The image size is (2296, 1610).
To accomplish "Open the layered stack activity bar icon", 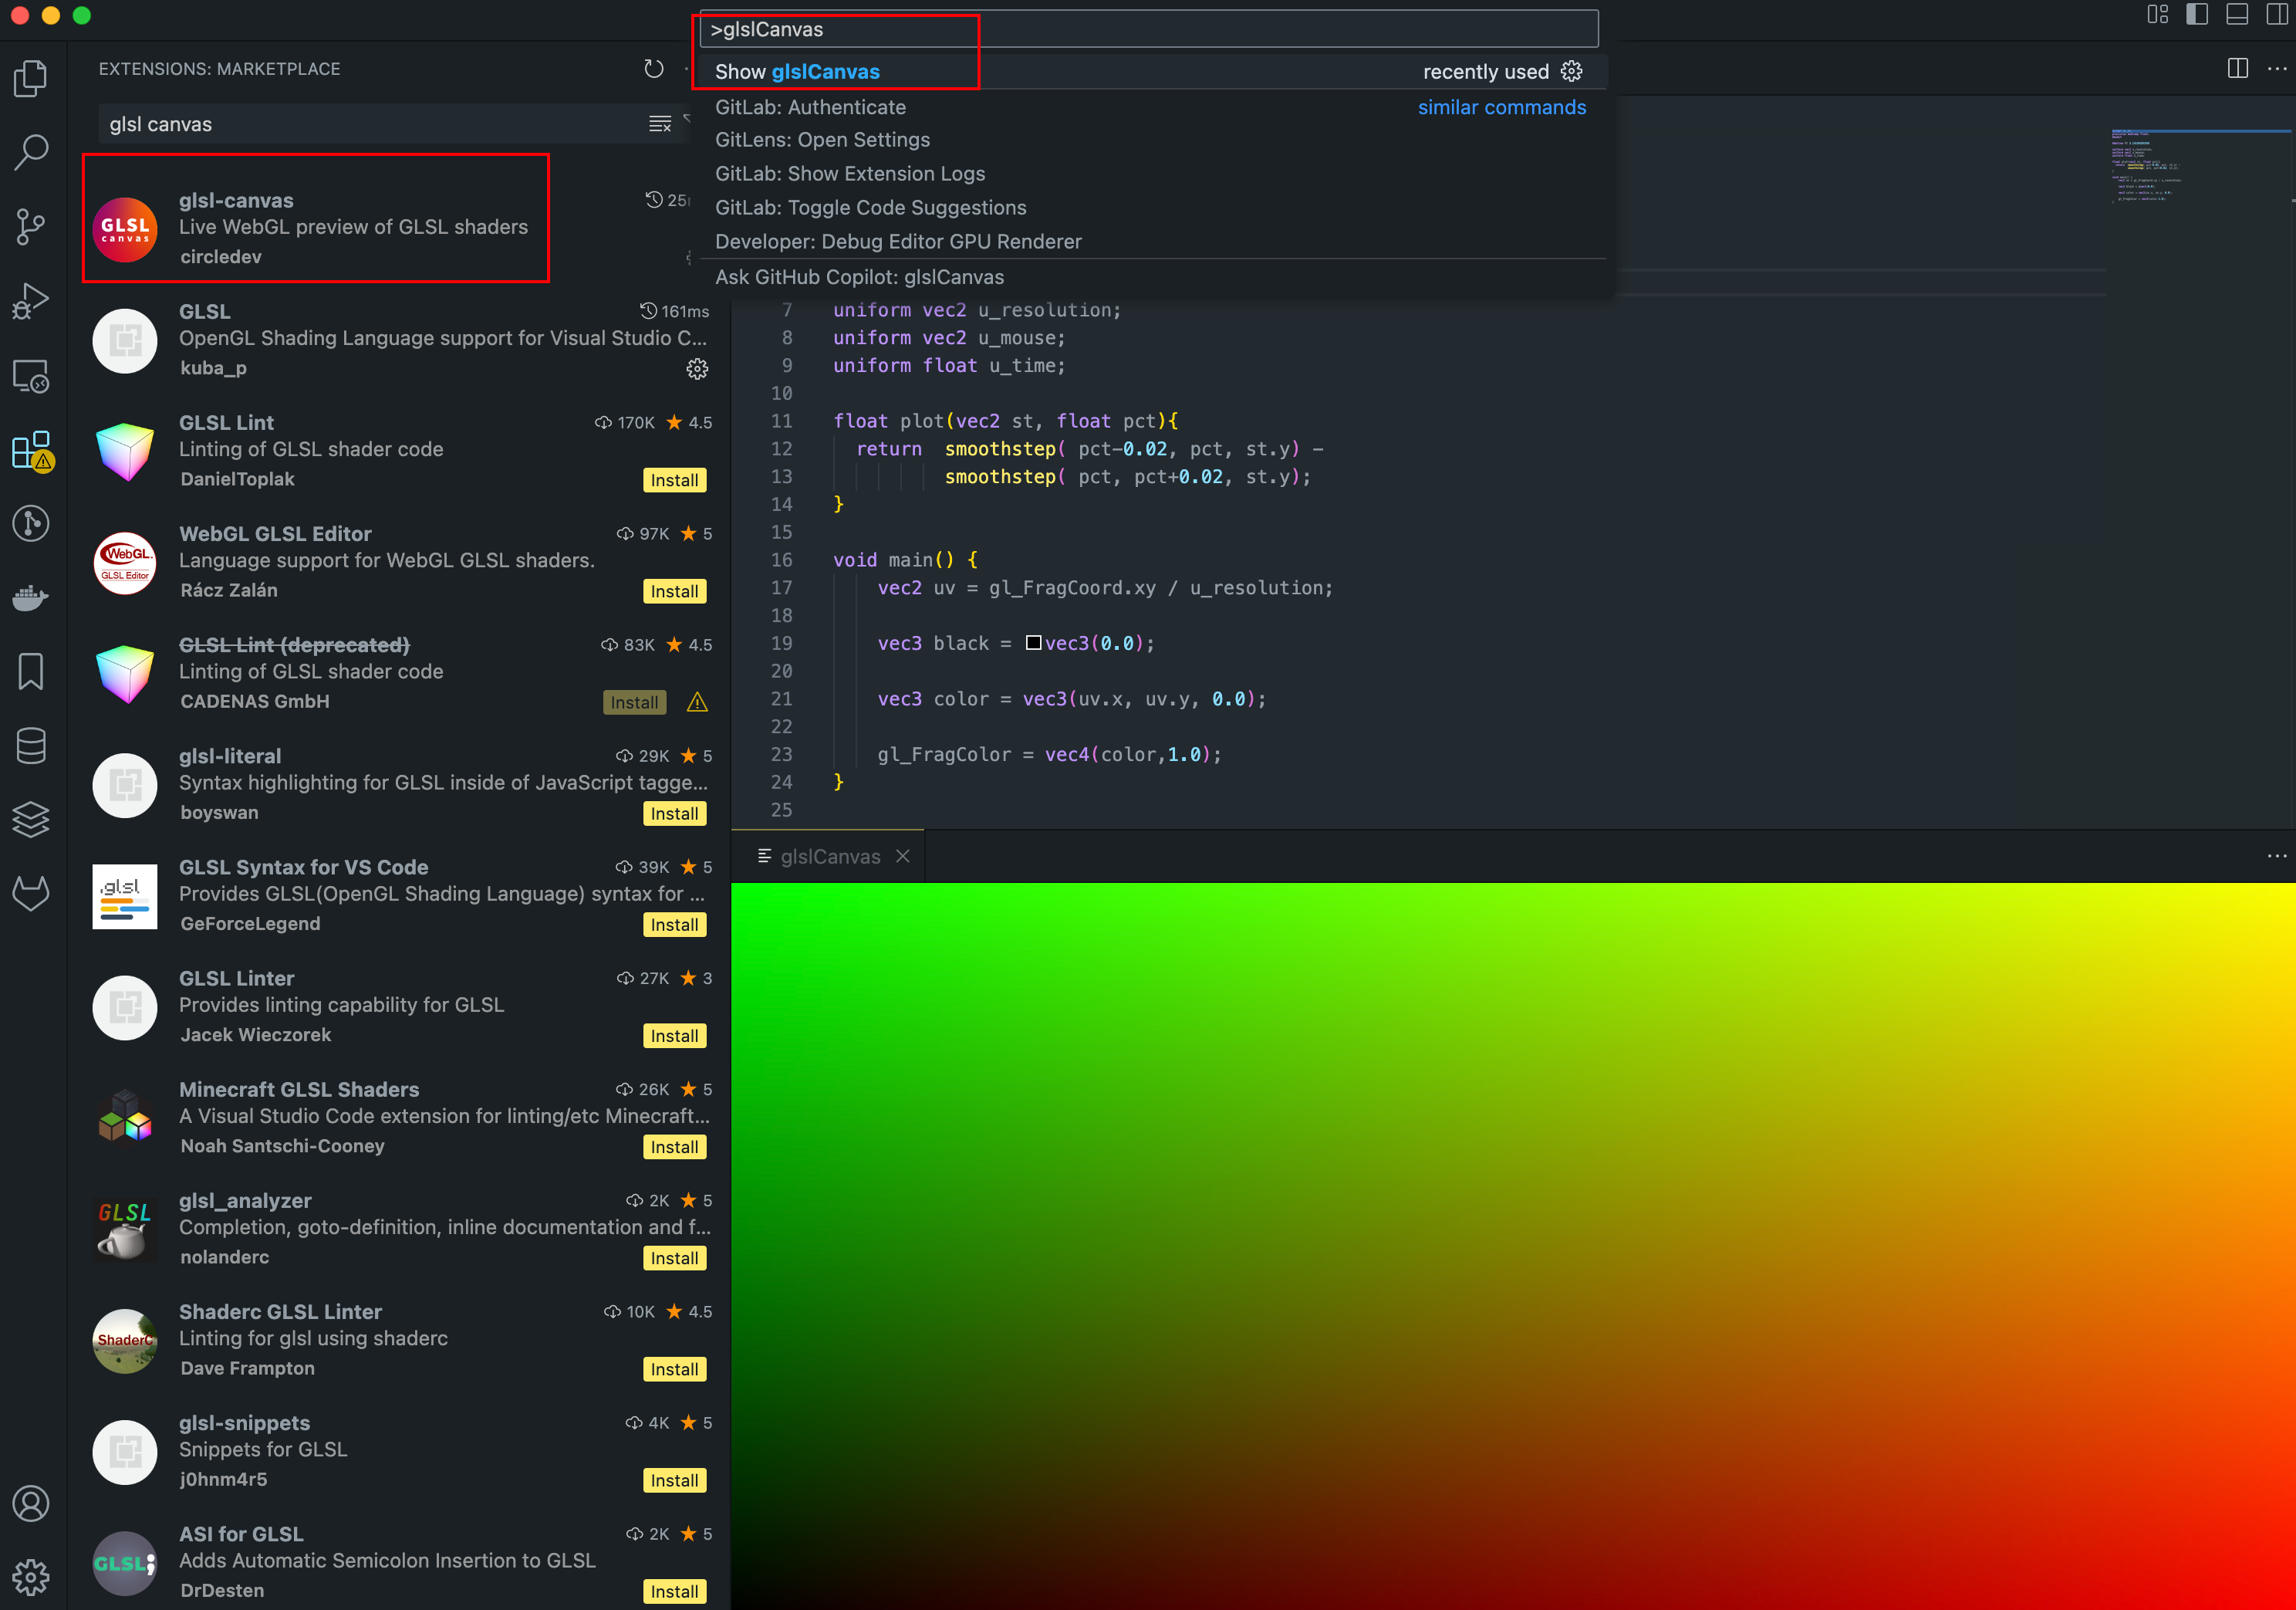I will [31, 820].
